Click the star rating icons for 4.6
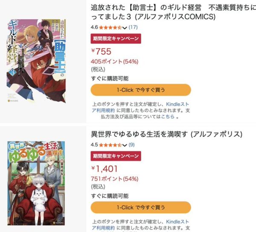 (x=110, y=27)
